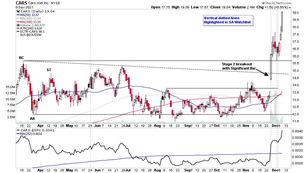Click the 2.5M volume axis label
The image size is (308, 173).
tap(11, 117)
